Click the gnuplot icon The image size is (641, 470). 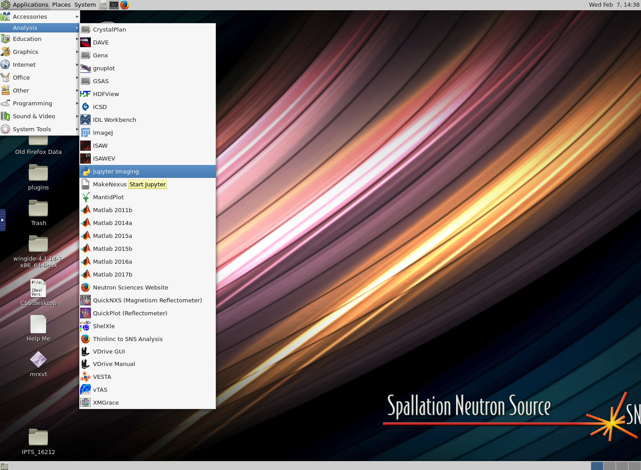(x=85, y=68)
